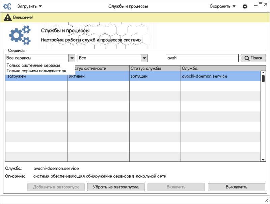
Task: Maximize the window
Action: [x=261, y=4]
